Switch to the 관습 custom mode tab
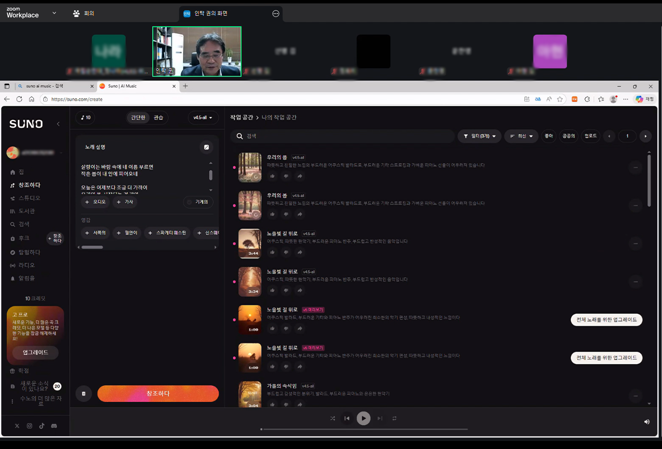Viewport: 662px width, 449px height. tap(158, 117)
